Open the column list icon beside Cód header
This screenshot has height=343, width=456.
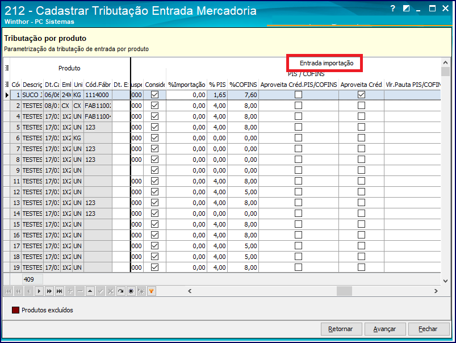click(x=7, y=85)
